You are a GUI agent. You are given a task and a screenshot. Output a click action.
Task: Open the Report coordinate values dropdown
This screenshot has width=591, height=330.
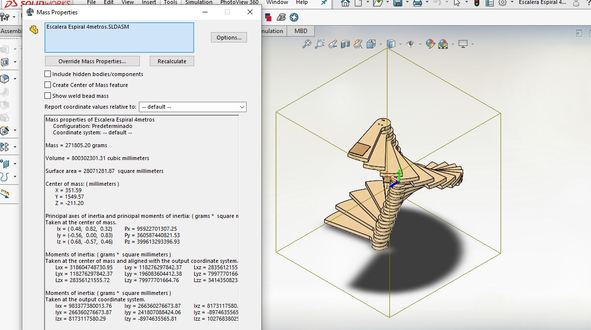coord(192,107)
